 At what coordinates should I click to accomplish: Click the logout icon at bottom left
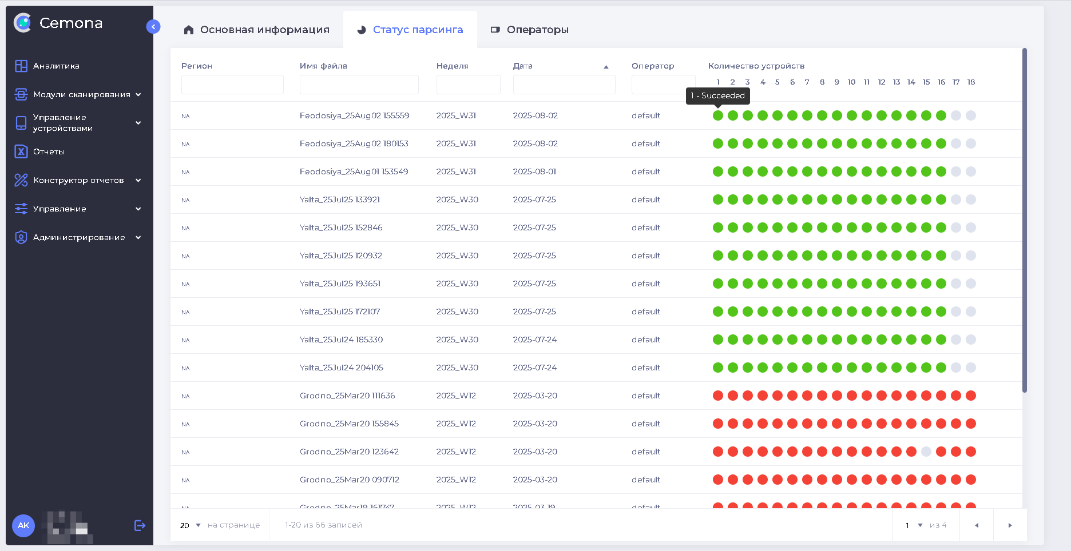click(x=140, y=525)
